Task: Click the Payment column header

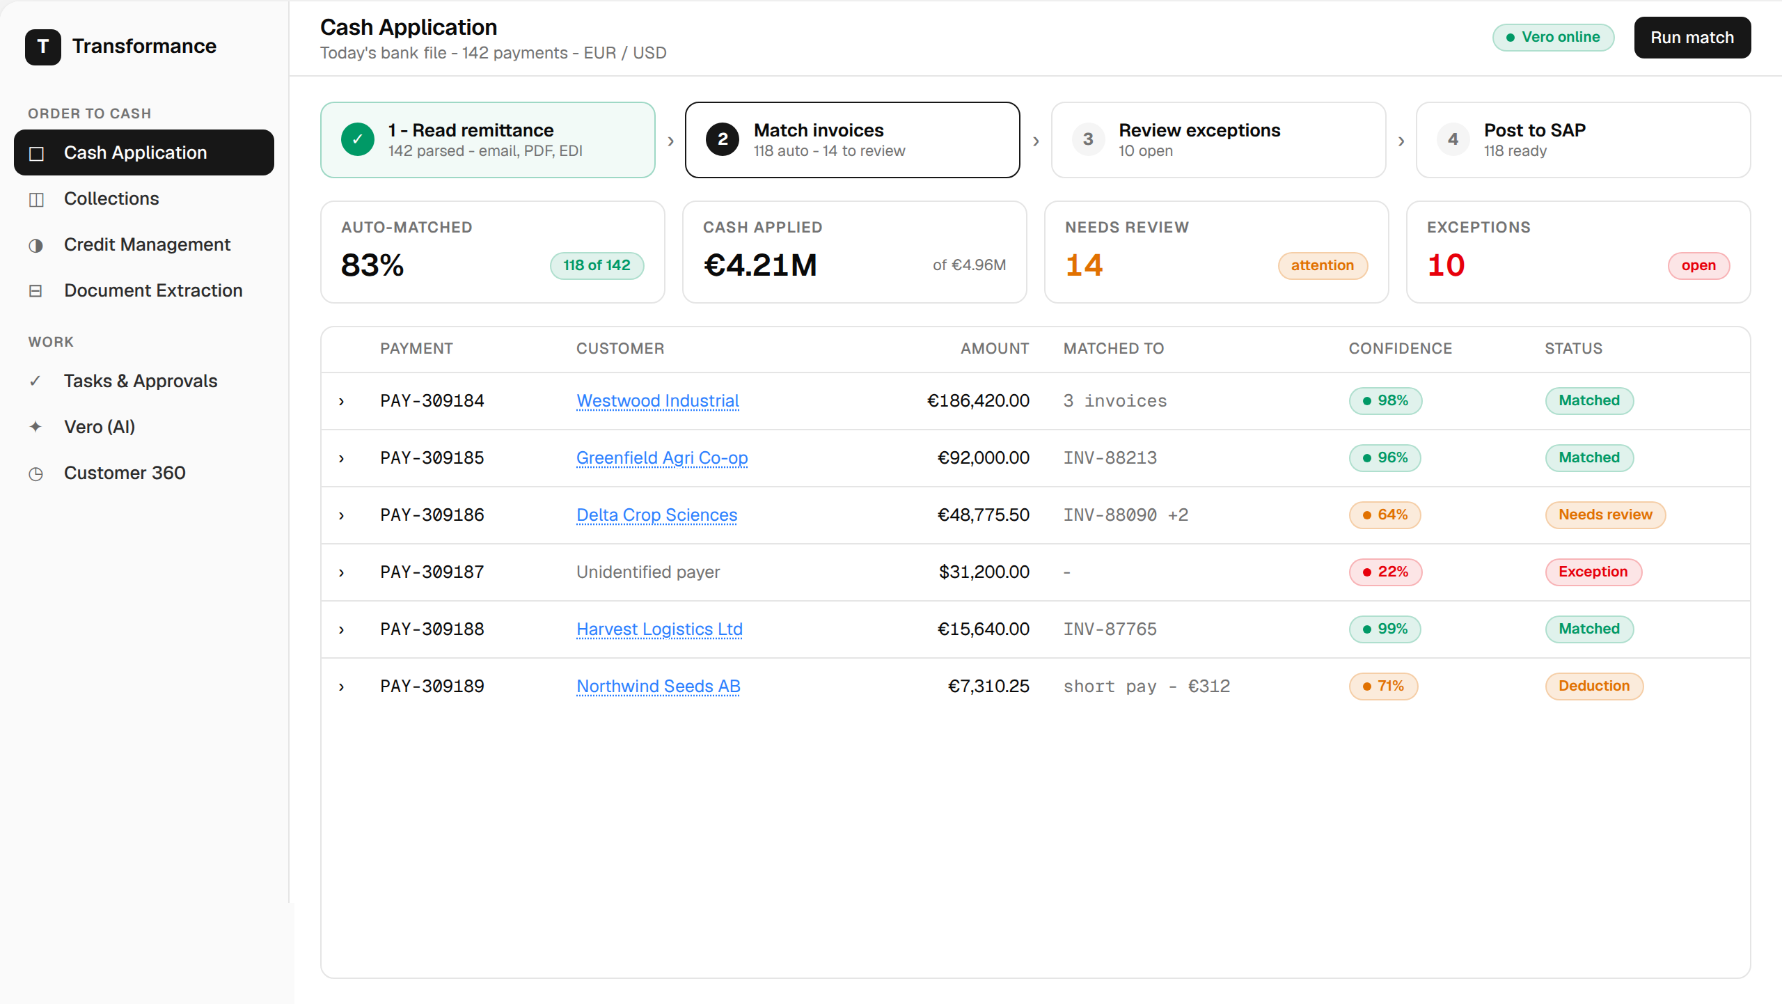Action: click(416, 349)
